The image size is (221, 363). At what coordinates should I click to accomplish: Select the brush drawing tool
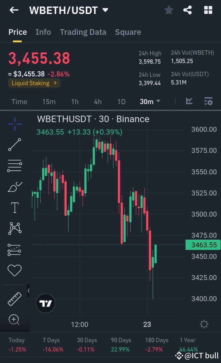14,186
